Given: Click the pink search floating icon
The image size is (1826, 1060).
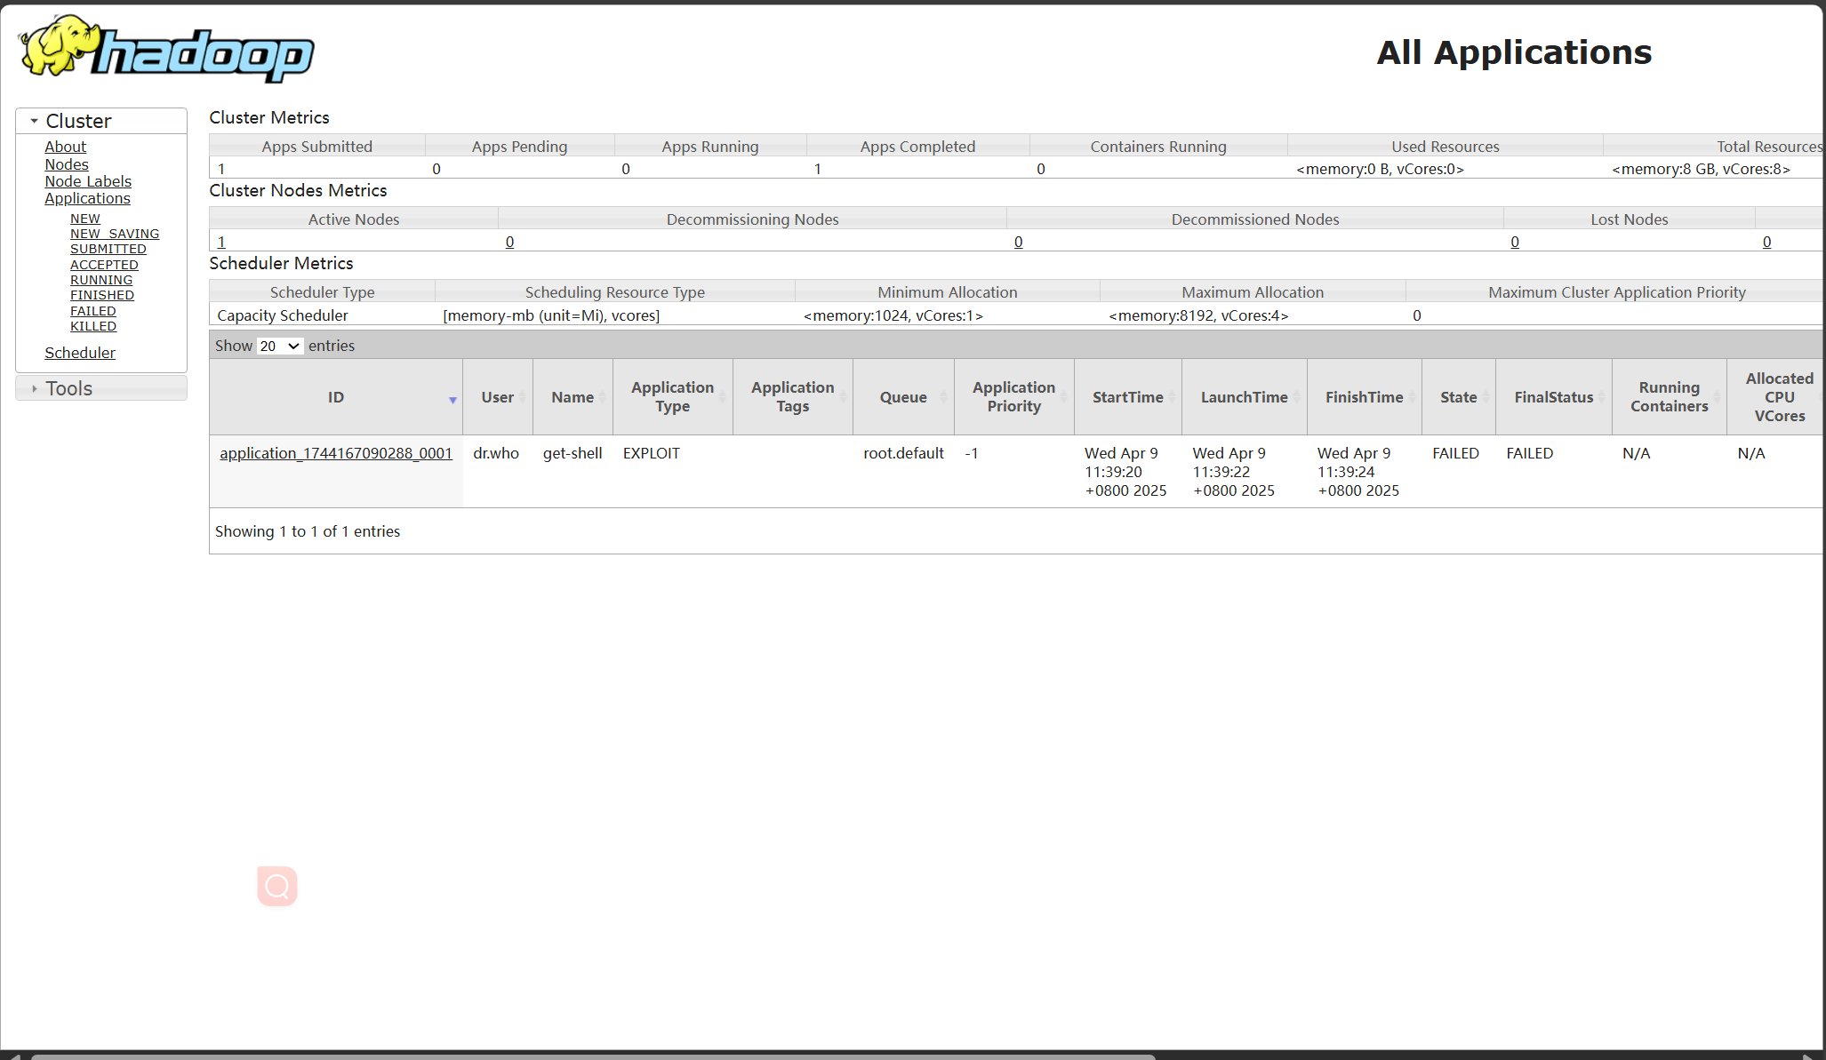Looking at the screenshot, I should tap(277, 886).
